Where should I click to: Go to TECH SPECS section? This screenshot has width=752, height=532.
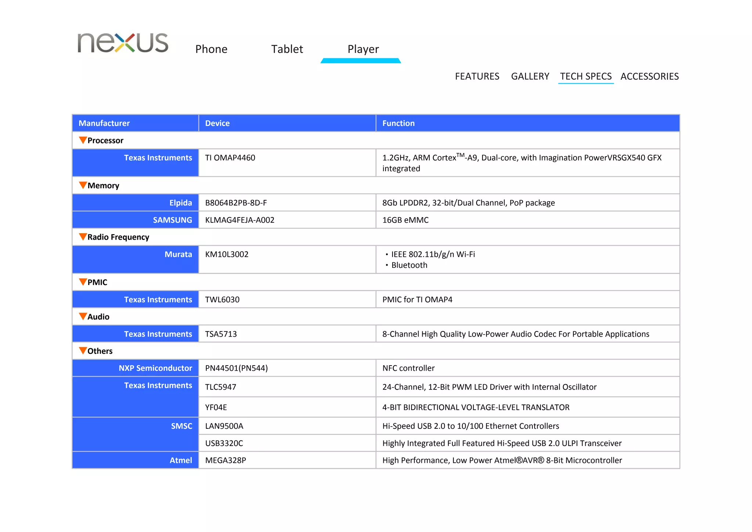[585, 76]
